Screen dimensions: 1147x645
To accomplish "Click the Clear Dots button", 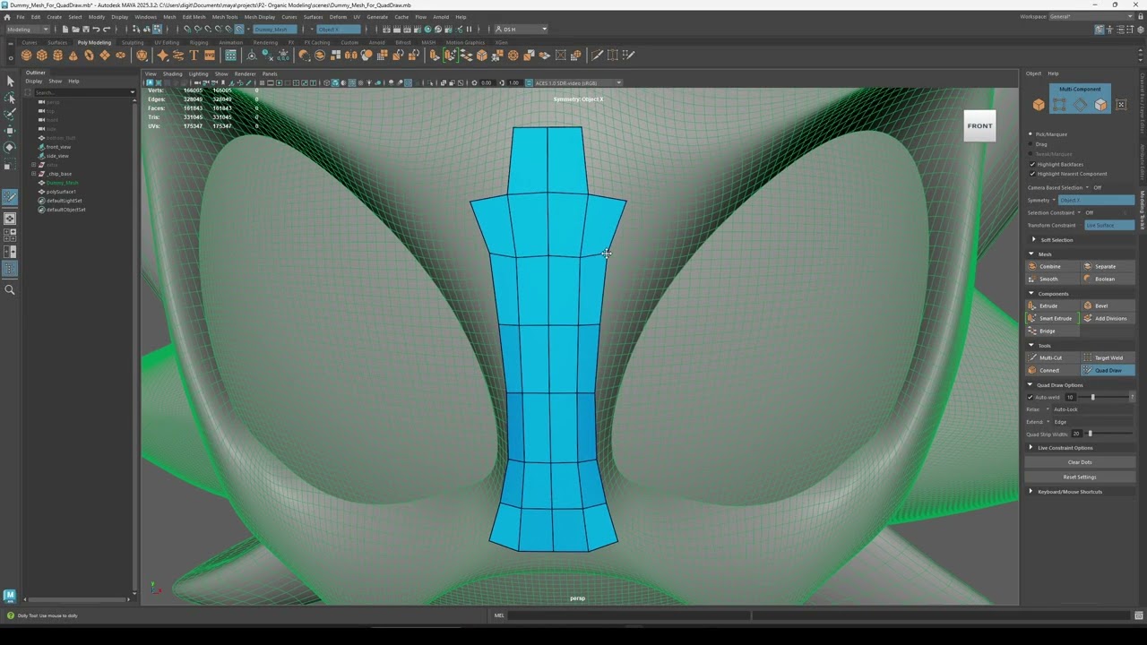I will [x=1080, y=462].
